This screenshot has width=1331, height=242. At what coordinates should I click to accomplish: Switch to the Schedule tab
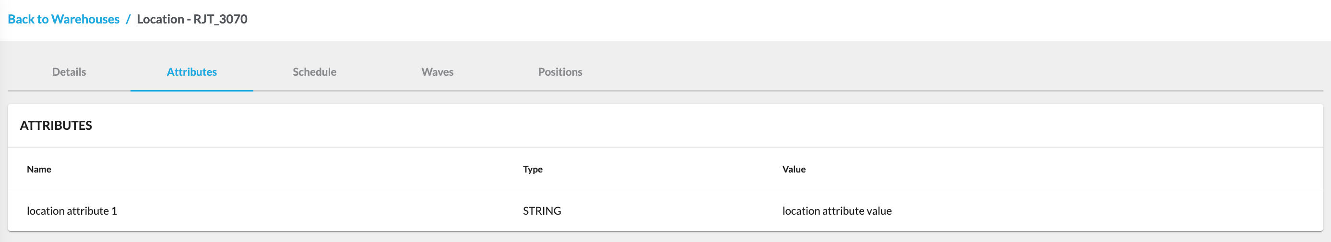pos(314,72)
